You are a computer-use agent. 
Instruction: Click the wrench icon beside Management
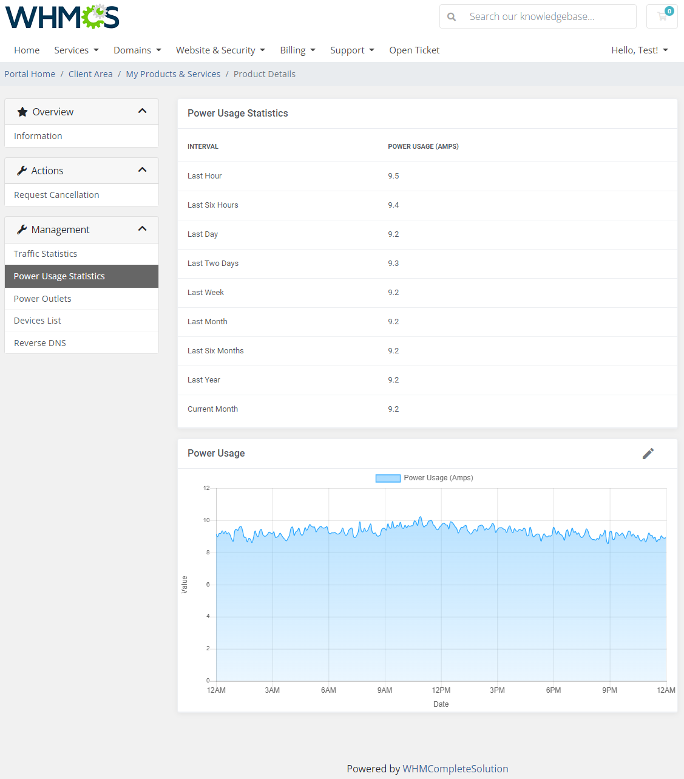tap(22, 229)
